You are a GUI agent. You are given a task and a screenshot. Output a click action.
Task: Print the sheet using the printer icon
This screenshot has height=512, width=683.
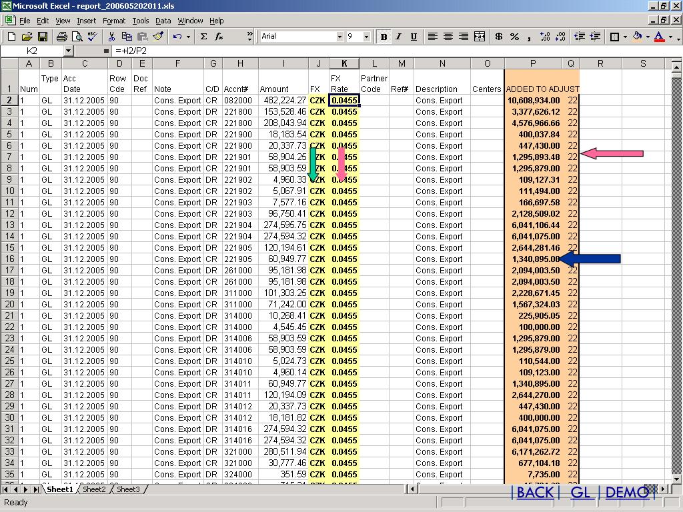62,37
